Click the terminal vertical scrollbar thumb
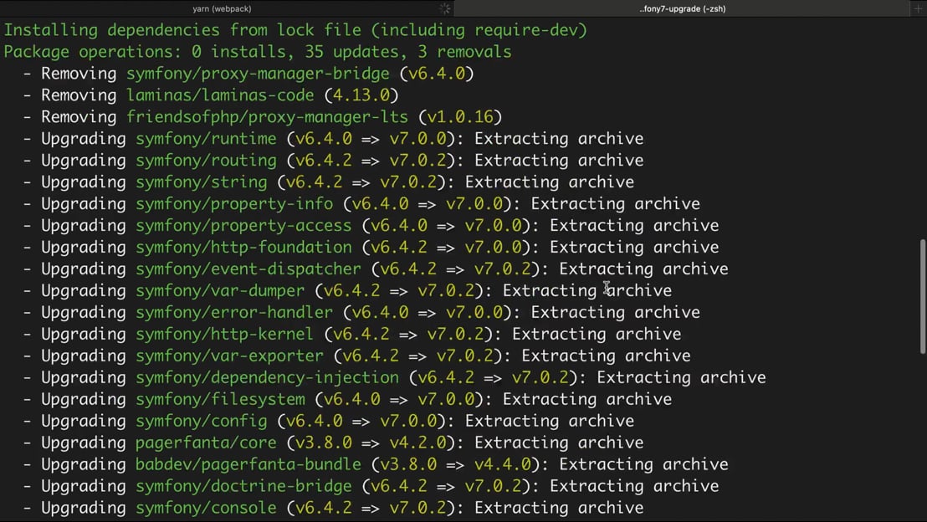Image resolution: width=927 pixels, height=522 pixels. click(x=922, y=297)
